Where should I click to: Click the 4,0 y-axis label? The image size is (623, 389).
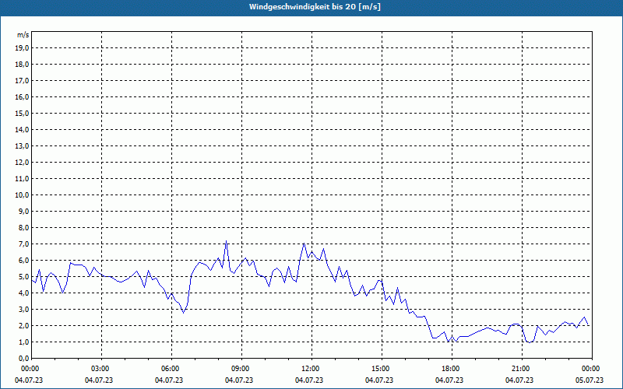(23, 293)
